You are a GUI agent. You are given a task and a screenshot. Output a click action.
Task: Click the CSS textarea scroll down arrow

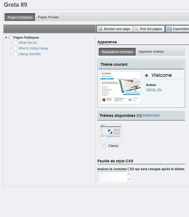coord(129,179)
